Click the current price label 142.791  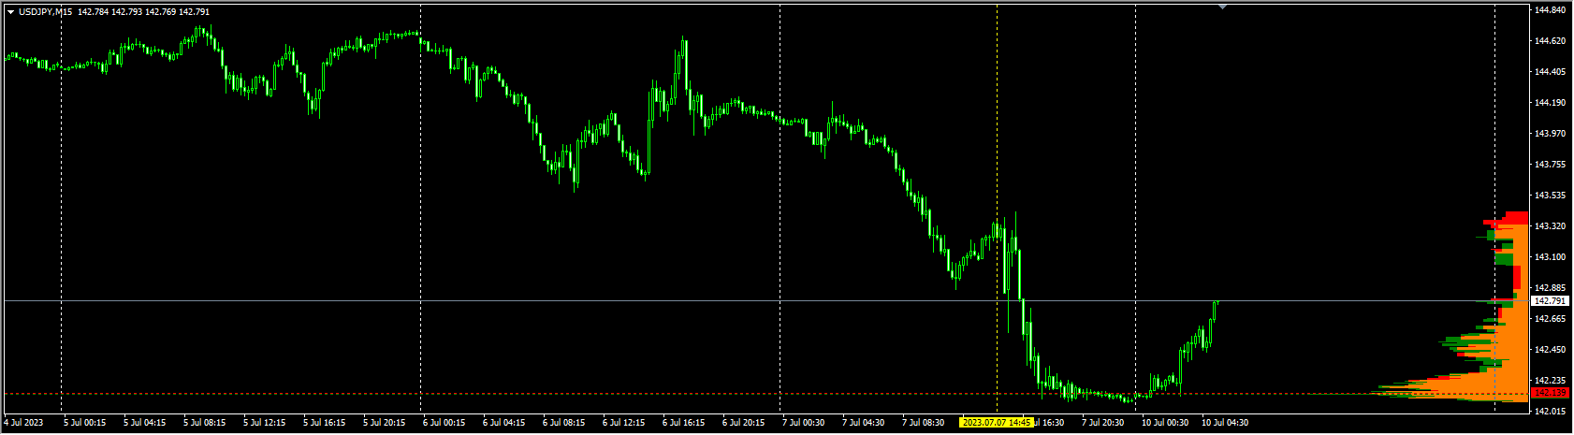point(1551,301)
